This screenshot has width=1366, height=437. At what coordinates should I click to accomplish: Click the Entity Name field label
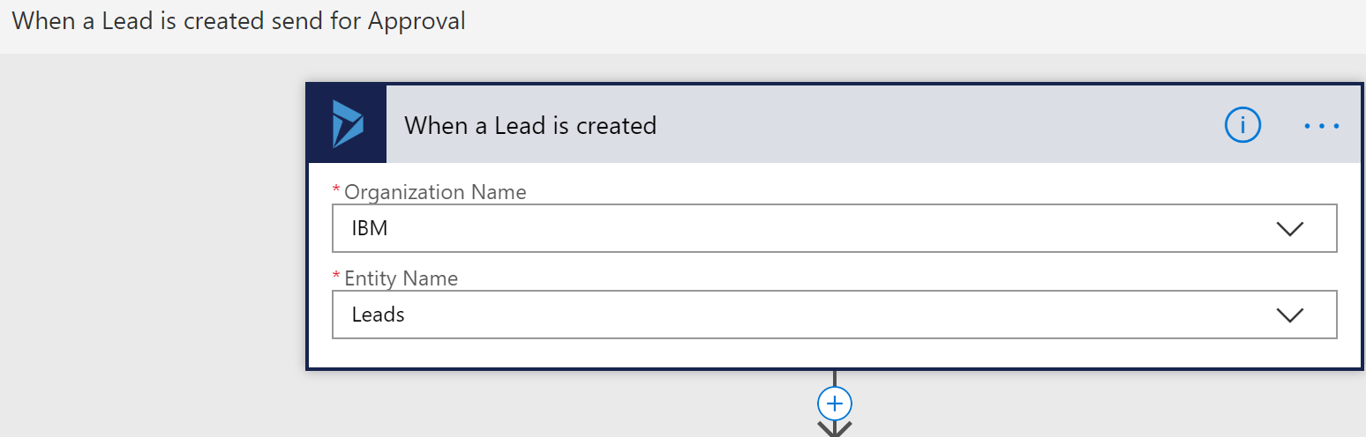401,278
